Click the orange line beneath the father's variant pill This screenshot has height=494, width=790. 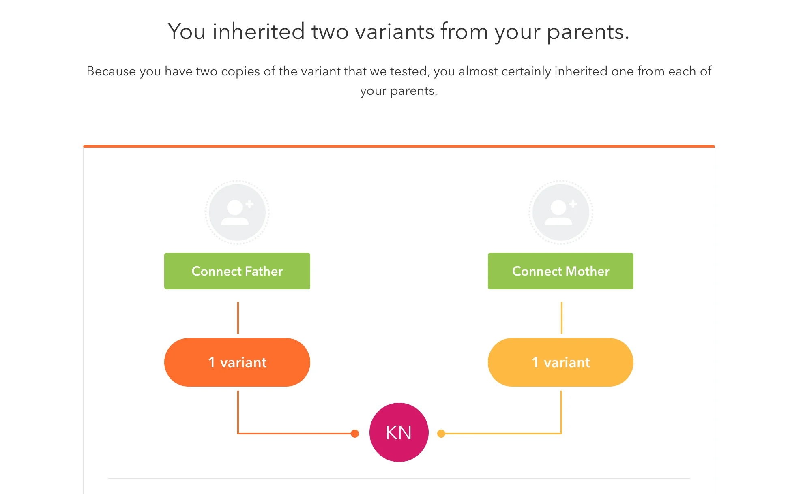coord(238,411)
